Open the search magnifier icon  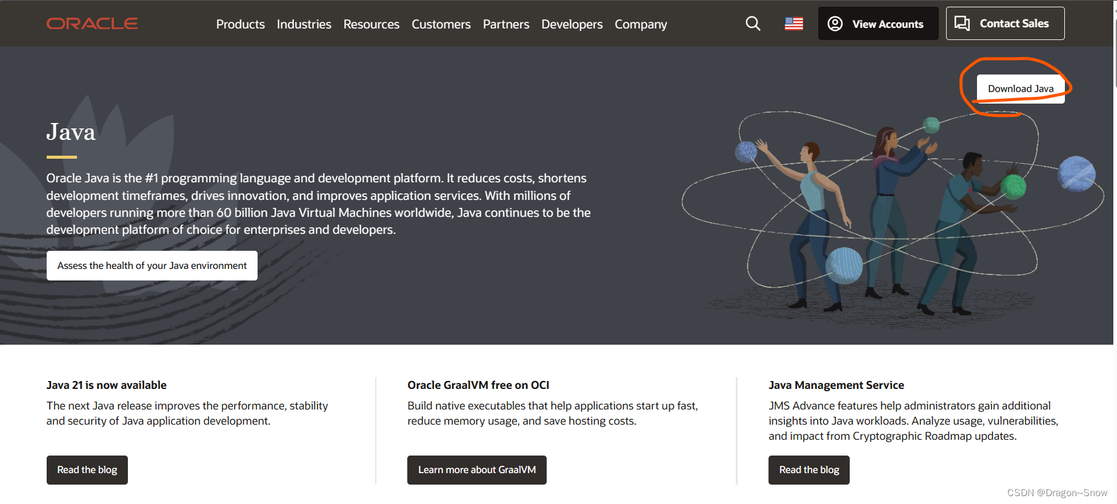pos(753,24)
